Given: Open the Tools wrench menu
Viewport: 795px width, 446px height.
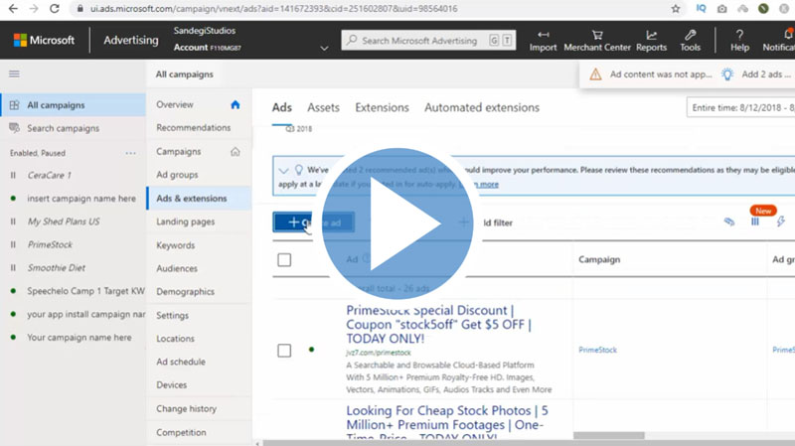Looking at the screenshot, I should (690, 41).
